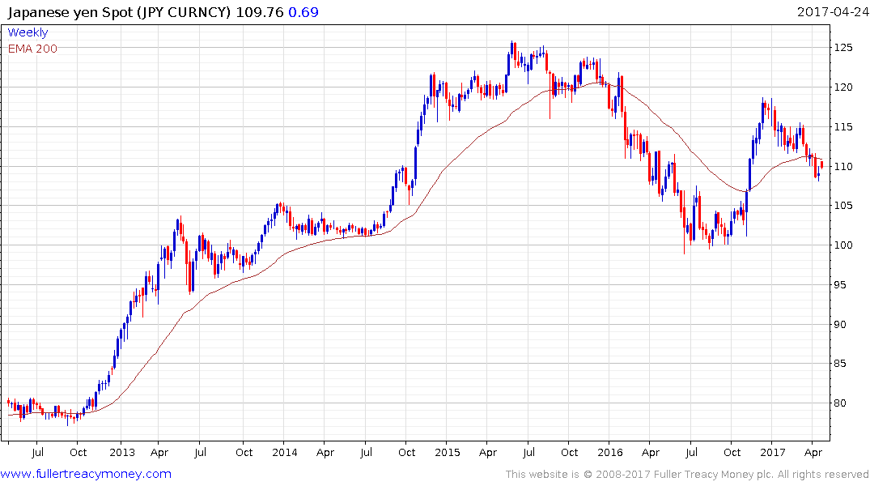Click the 2013 year label on the time axis
The image size is (870, 486).
pos(122,453)
